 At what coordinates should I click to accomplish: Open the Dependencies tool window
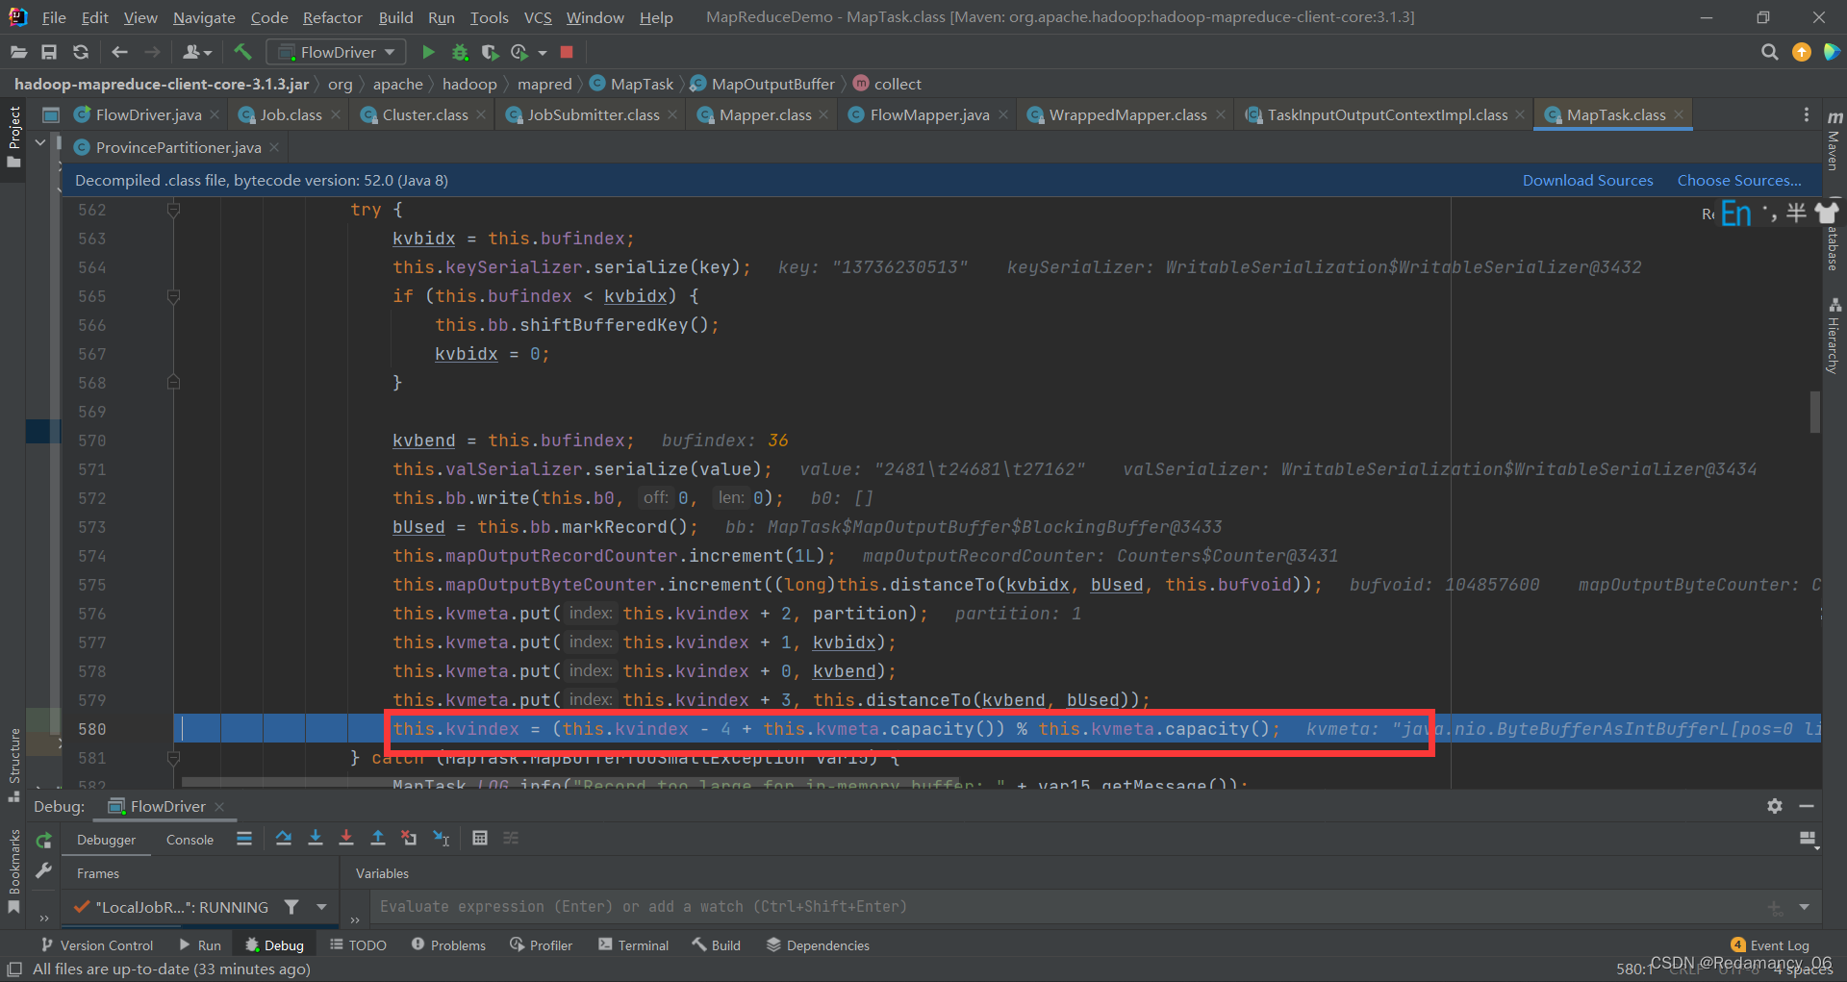click(818, 945)
